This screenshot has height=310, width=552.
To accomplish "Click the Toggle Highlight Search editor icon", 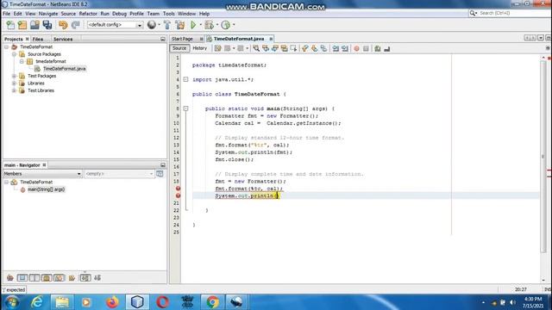I will [x=284, y=48].
